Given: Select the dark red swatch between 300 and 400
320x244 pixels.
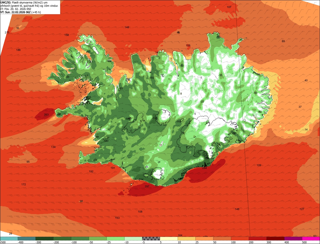Looking at the screenshot, I should [275, 239].
